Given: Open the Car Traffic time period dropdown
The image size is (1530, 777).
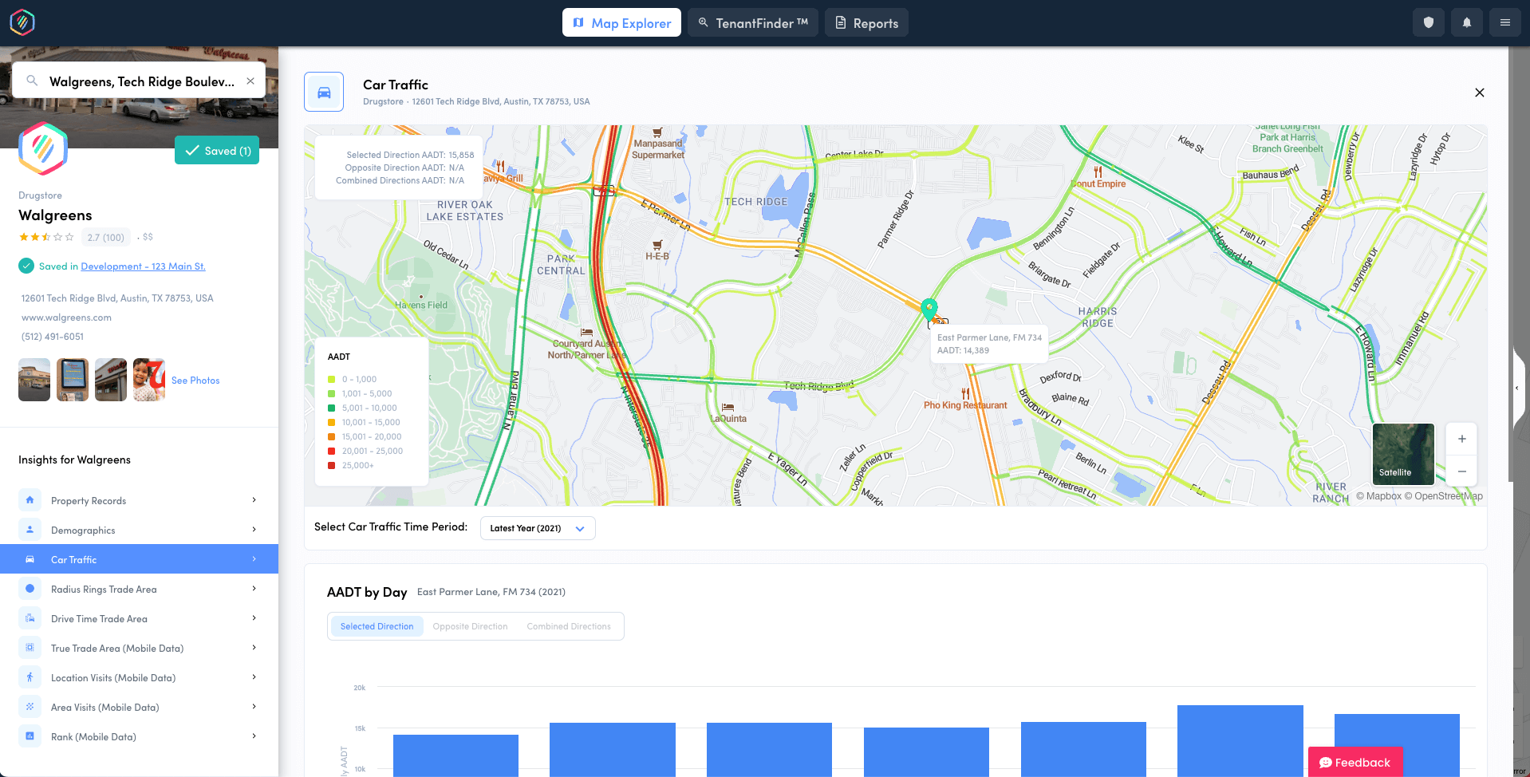Looking at the screenshot, I should (x=536, y=527).
